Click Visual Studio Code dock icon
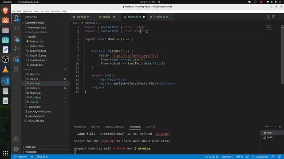Viewport: 284px width, 159px height. [5, 81]
